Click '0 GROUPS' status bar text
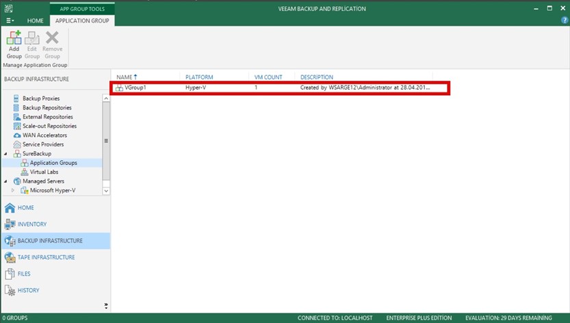Image resolution: width=570 pixels, height=323 pixels. [15, 318]
